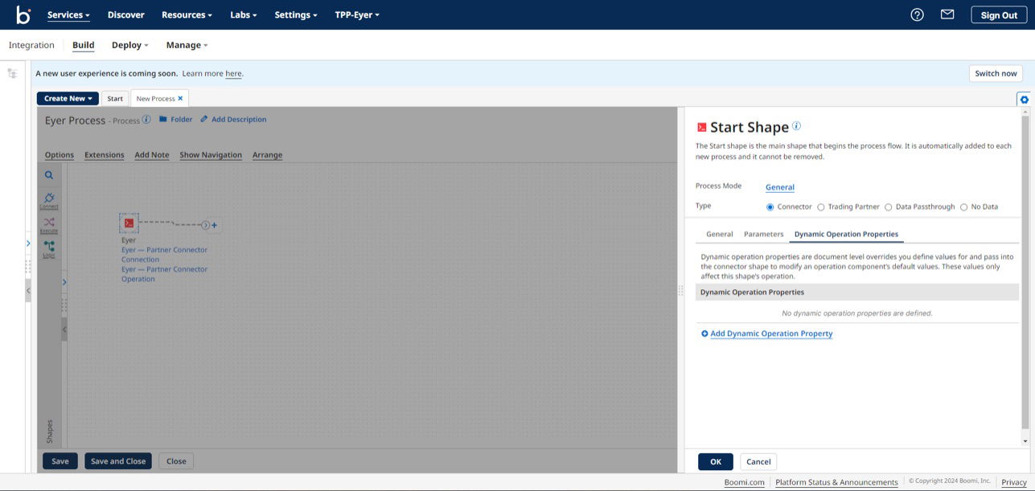Select the Connector type radio button
This screenshot has height=491, width=1035.
pyautogui.click(x=770, y=207)
